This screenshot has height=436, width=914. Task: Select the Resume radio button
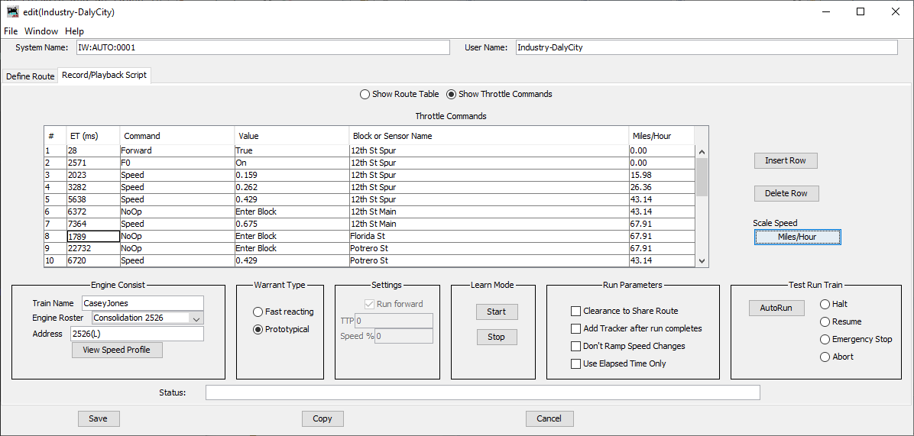[825, 321]
